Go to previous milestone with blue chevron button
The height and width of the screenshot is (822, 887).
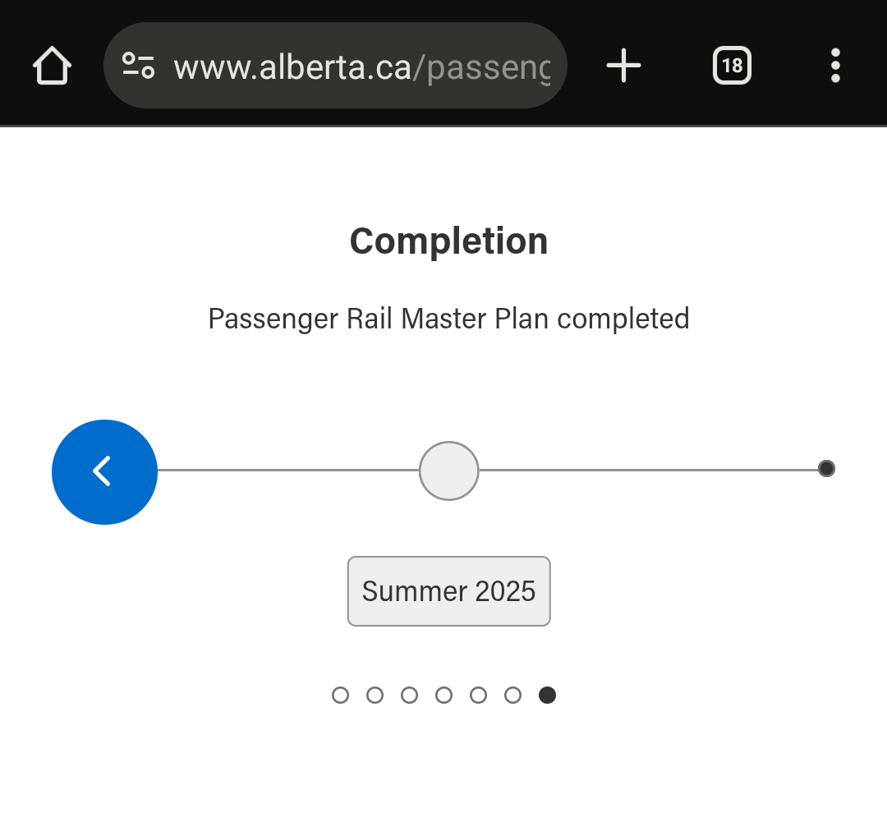click(104, 472)
